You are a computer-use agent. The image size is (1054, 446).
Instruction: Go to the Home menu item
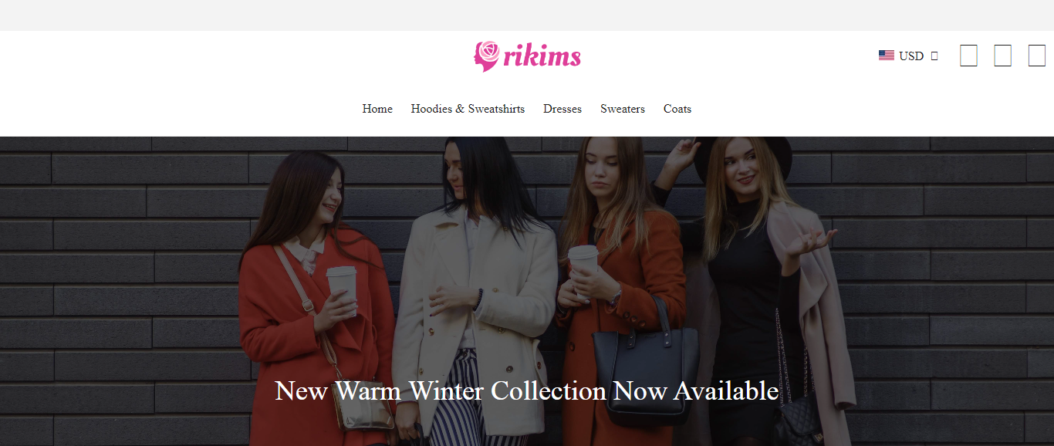[377, 109]
